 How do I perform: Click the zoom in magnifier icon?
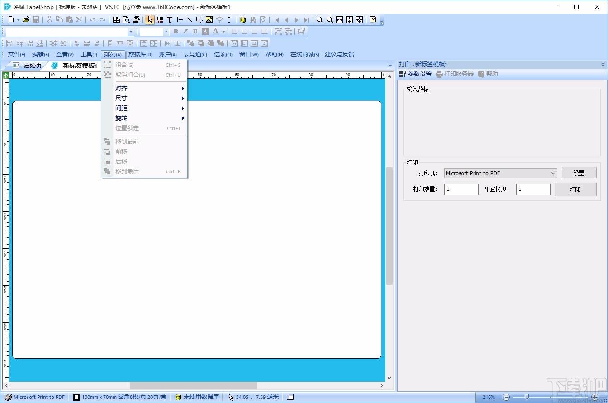pos(320,19)
